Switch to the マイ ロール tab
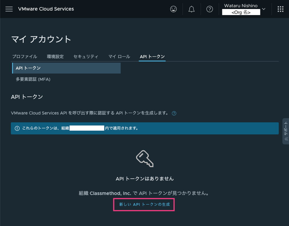The image size is (289, 226). click(119, 56)
